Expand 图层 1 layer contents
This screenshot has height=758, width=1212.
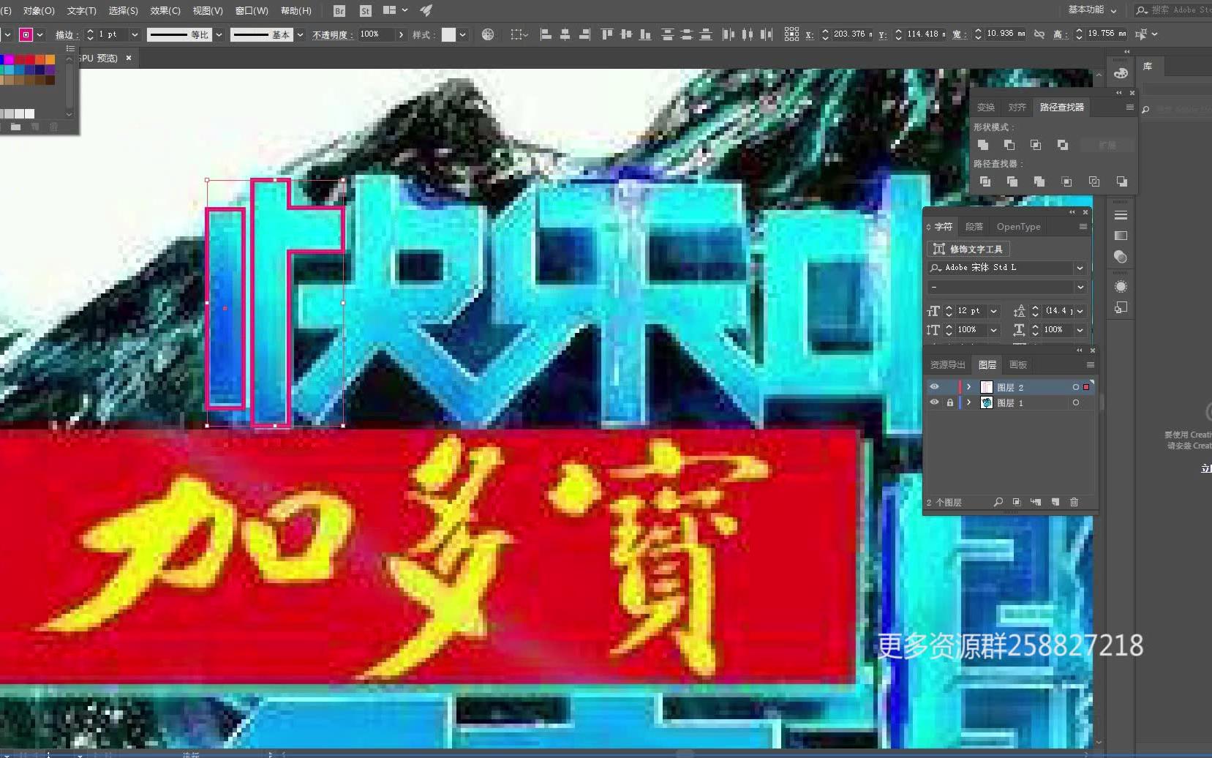coord(969,402)
